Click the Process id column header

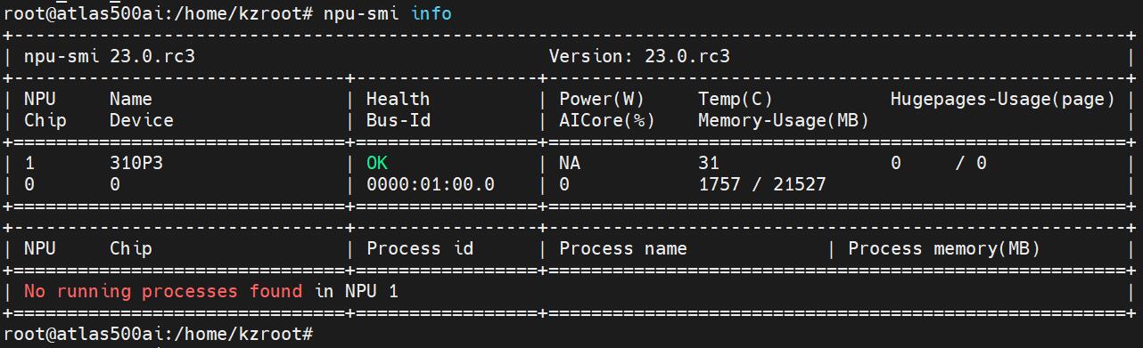click(420, 248)
